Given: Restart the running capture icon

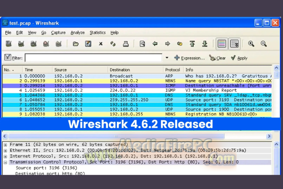Looking at the screenshot, I should (x=59, y=44).
